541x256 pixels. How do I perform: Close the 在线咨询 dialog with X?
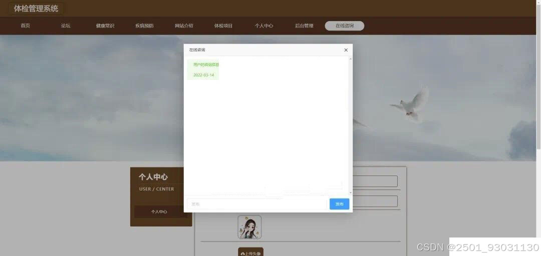[x=346, y=50]
